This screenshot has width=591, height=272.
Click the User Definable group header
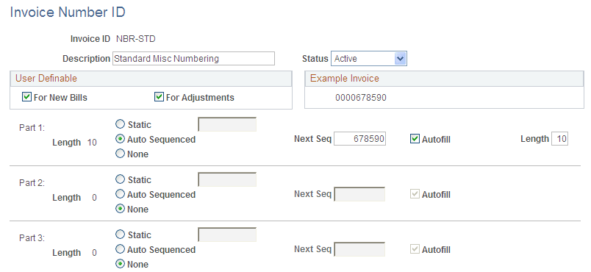151,79
